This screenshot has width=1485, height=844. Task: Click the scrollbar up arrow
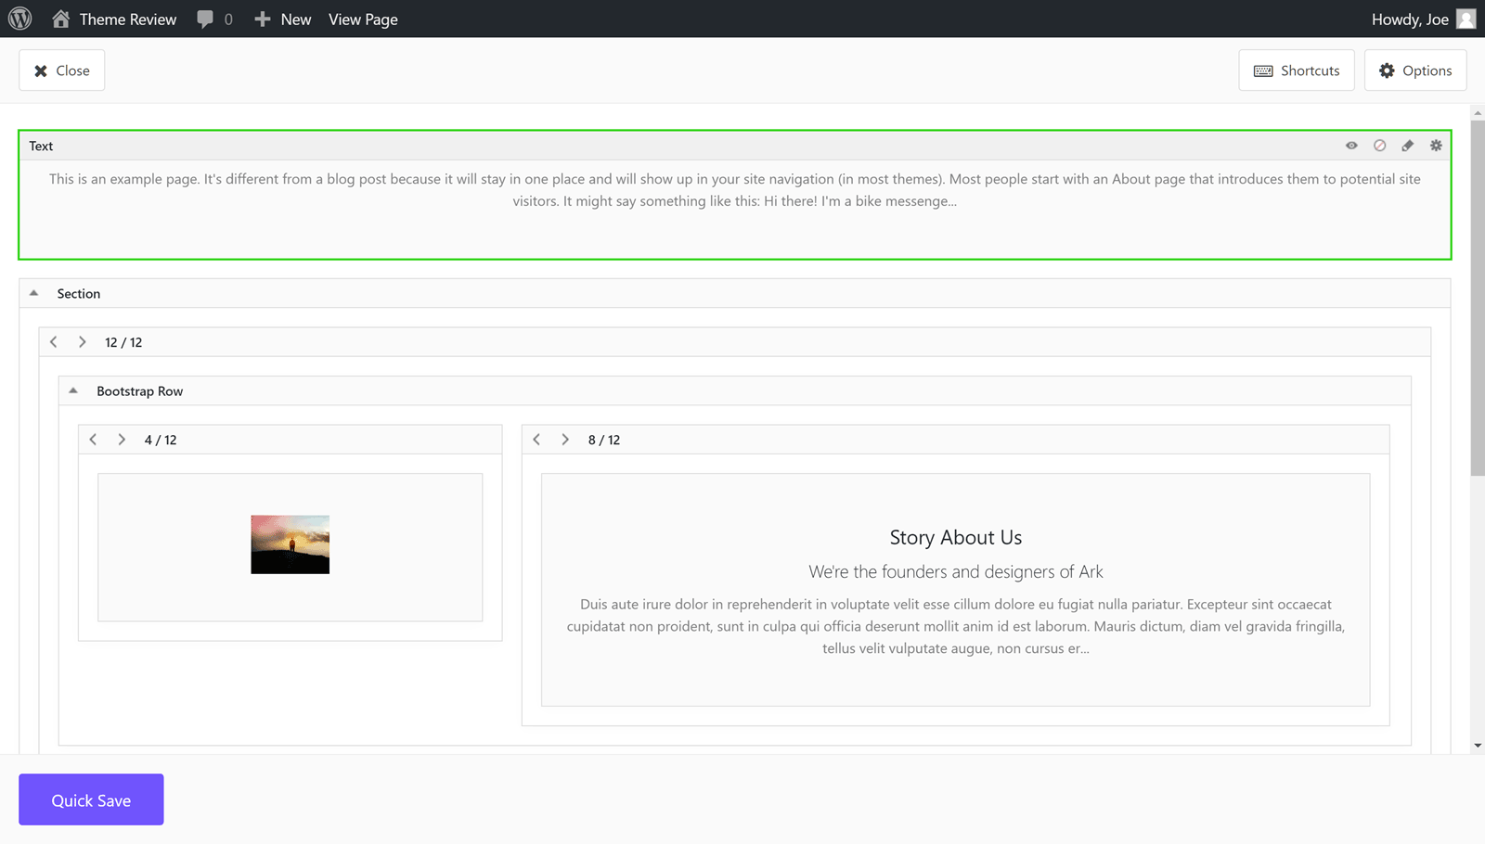1478,113
